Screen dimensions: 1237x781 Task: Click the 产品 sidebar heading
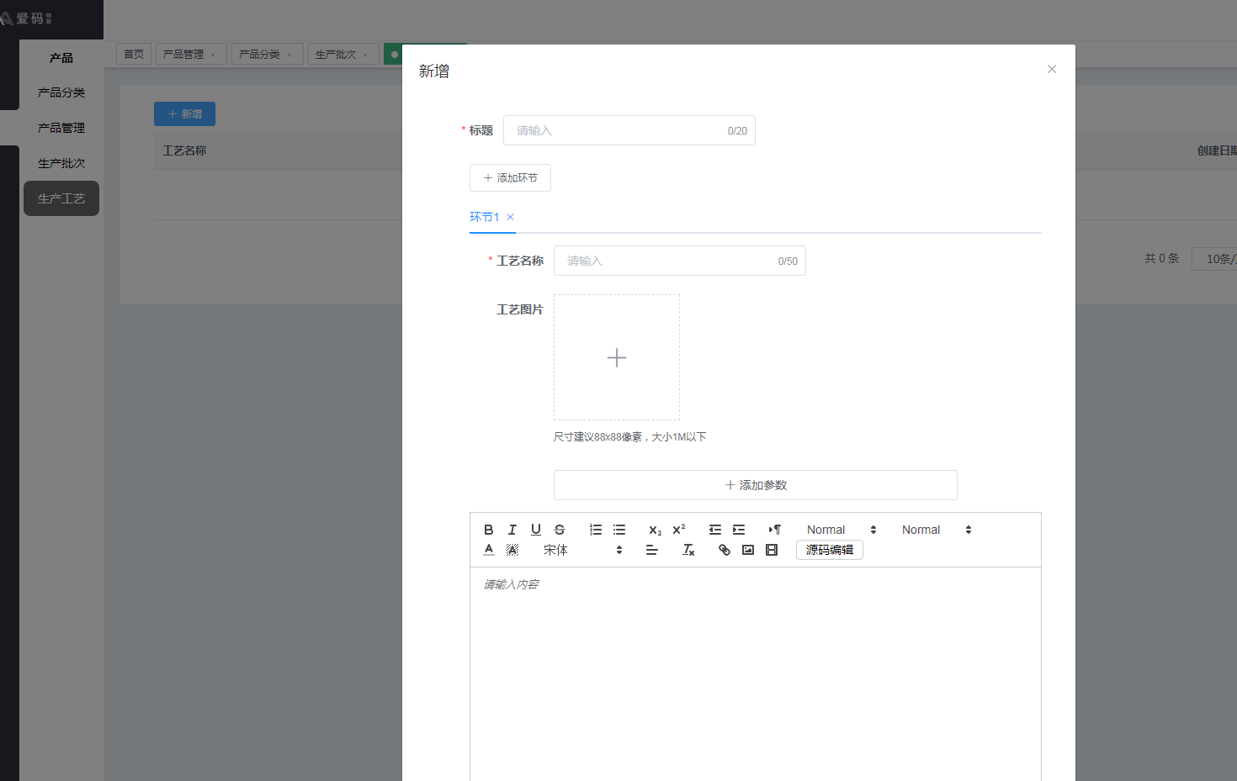[x=61, y=58]
